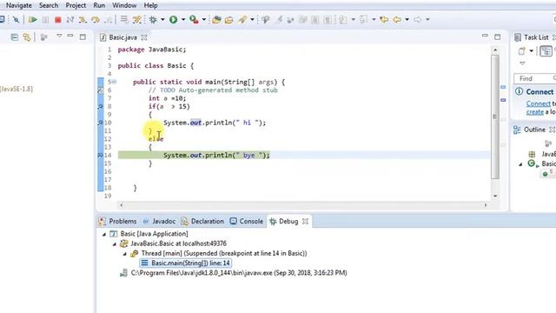
Task: Click the Suspend debug button
Action: [x=45, y=19]
